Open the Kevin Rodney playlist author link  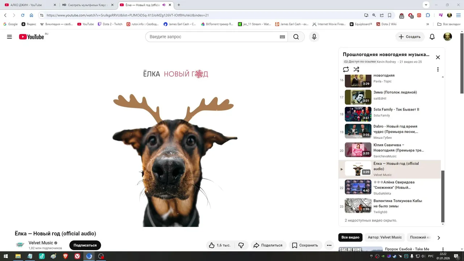pyautogui.click(x=386, y=62)
